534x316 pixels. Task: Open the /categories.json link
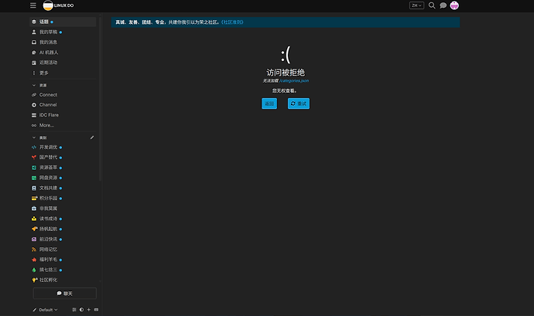click(294, 80)
